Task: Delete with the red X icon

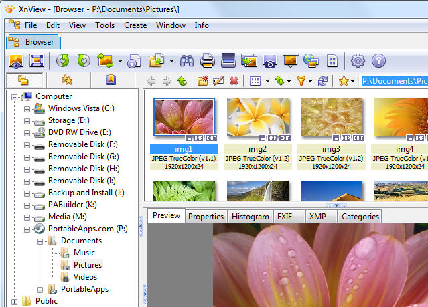Action: (234, 81)
